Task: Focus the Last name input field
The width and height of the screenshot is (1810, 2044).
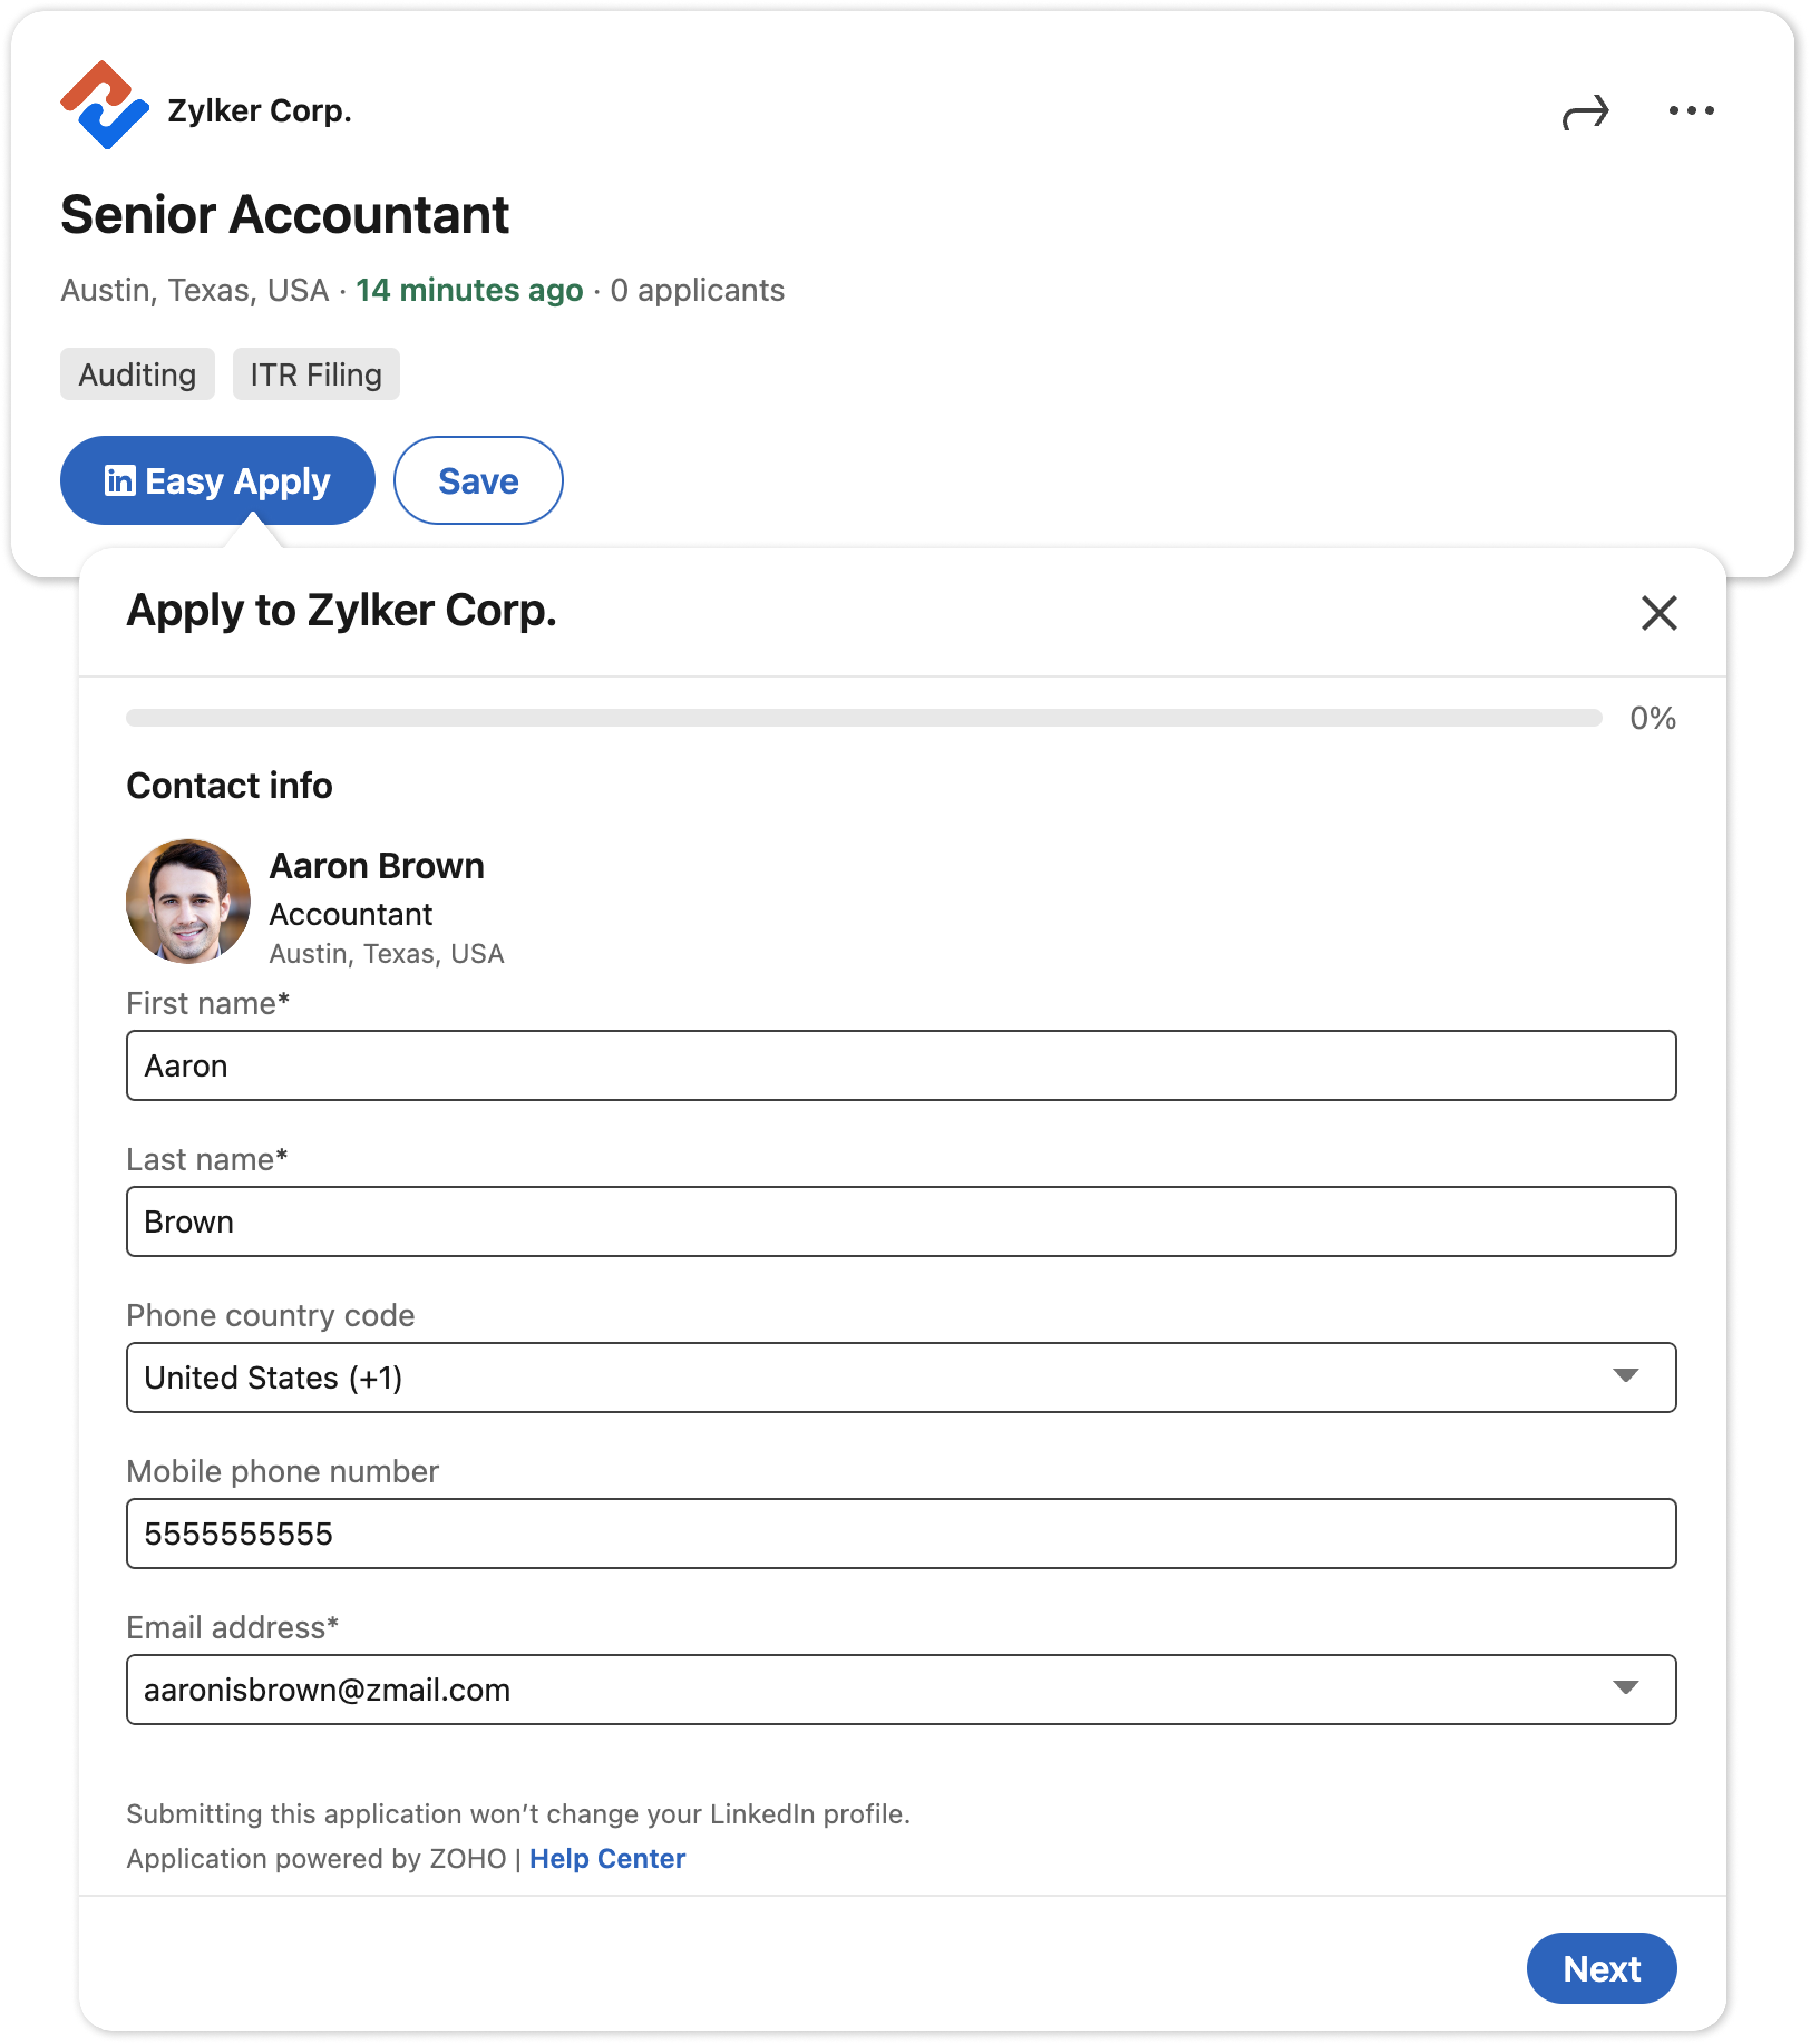Action: click(x=901, y=1221)
